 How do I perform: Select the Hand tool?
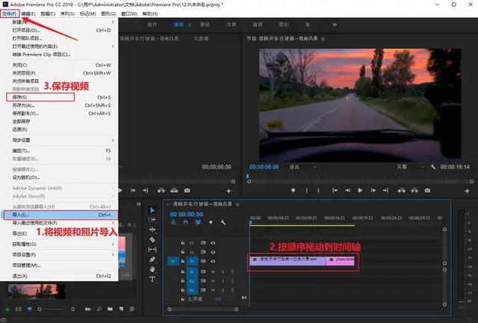click(x=152, y=269)
